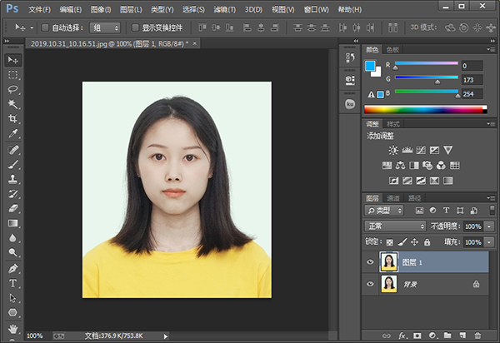The image size is (500, 343).
Task: Expand the 不透明度 100% dropdown arrow
Action: tap(489, 226)
